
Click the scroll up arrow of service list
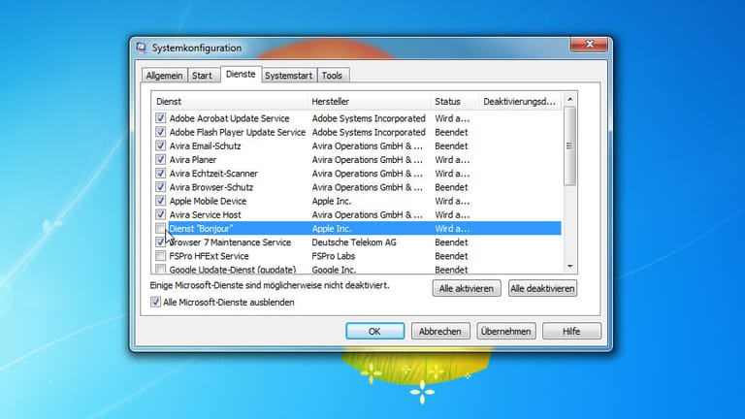tap(570, 99)
